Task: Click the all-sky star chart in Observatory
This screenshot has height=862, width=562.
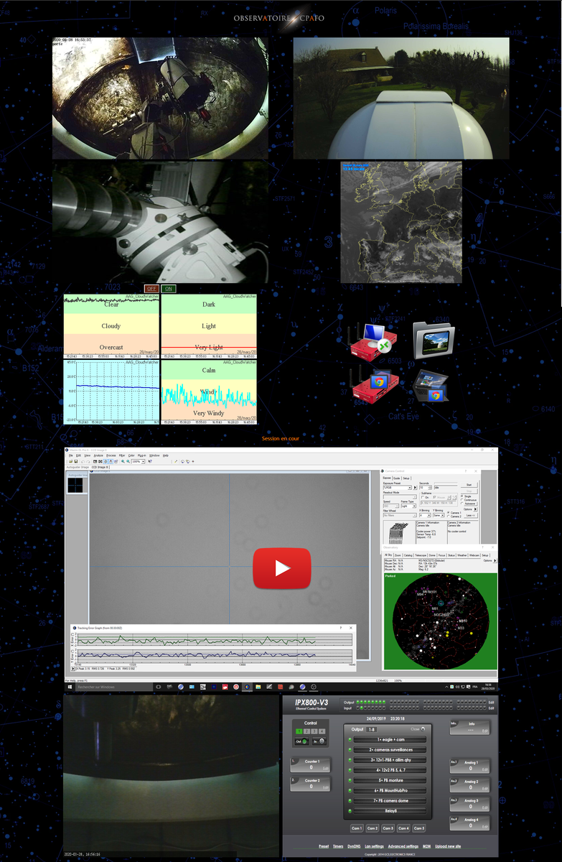Action: [441, 621]
